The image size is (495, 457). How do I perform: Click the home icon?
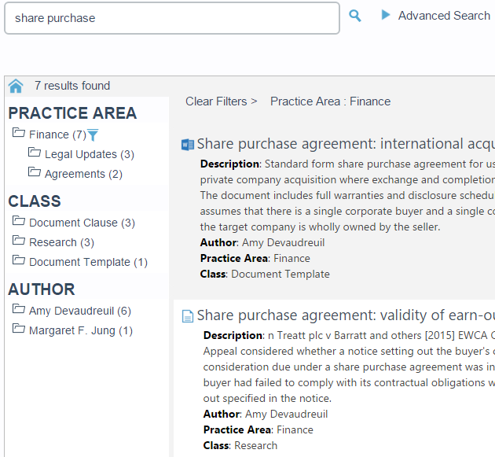(x=16, y=86)
